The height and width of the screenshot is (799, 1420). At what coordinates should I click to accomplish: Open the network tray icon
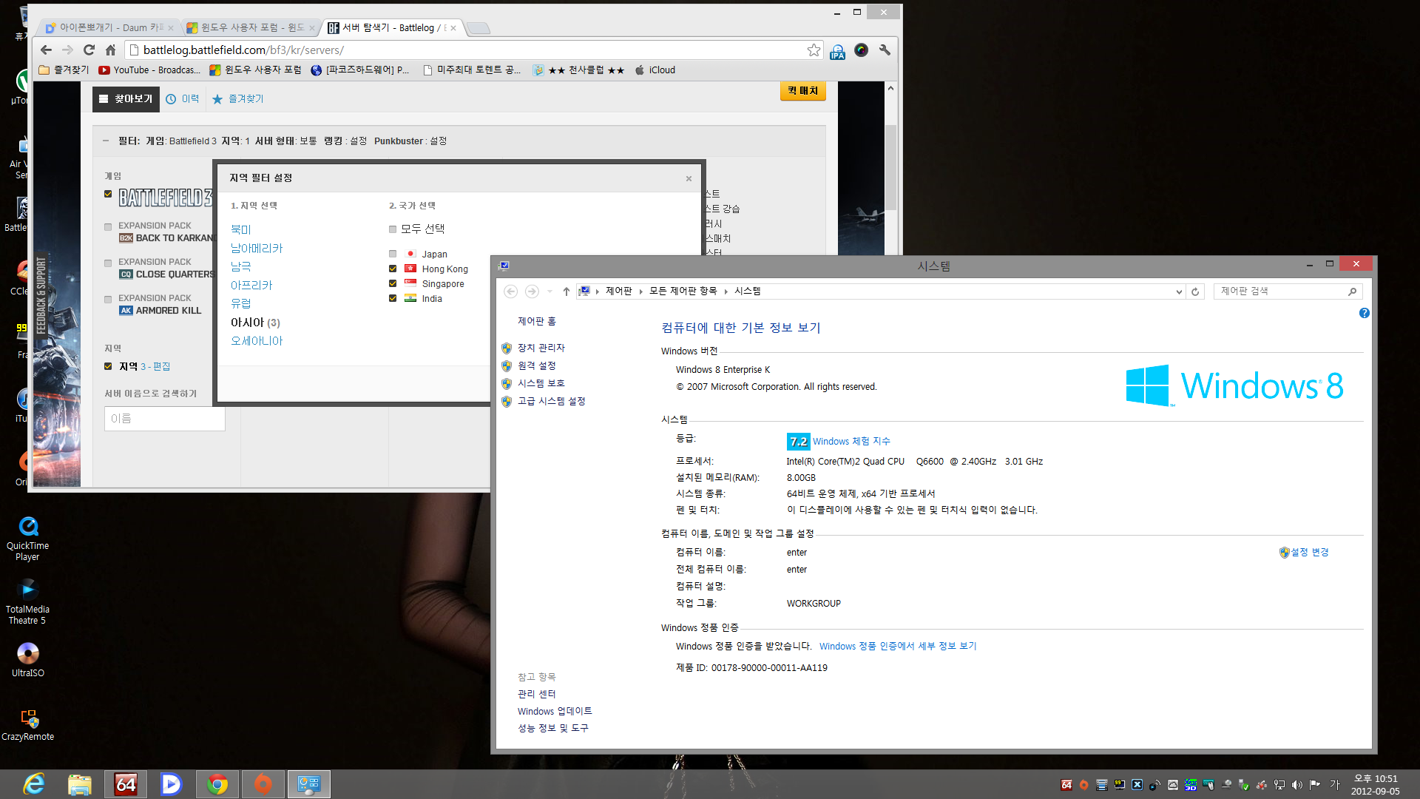[1279, 785]
